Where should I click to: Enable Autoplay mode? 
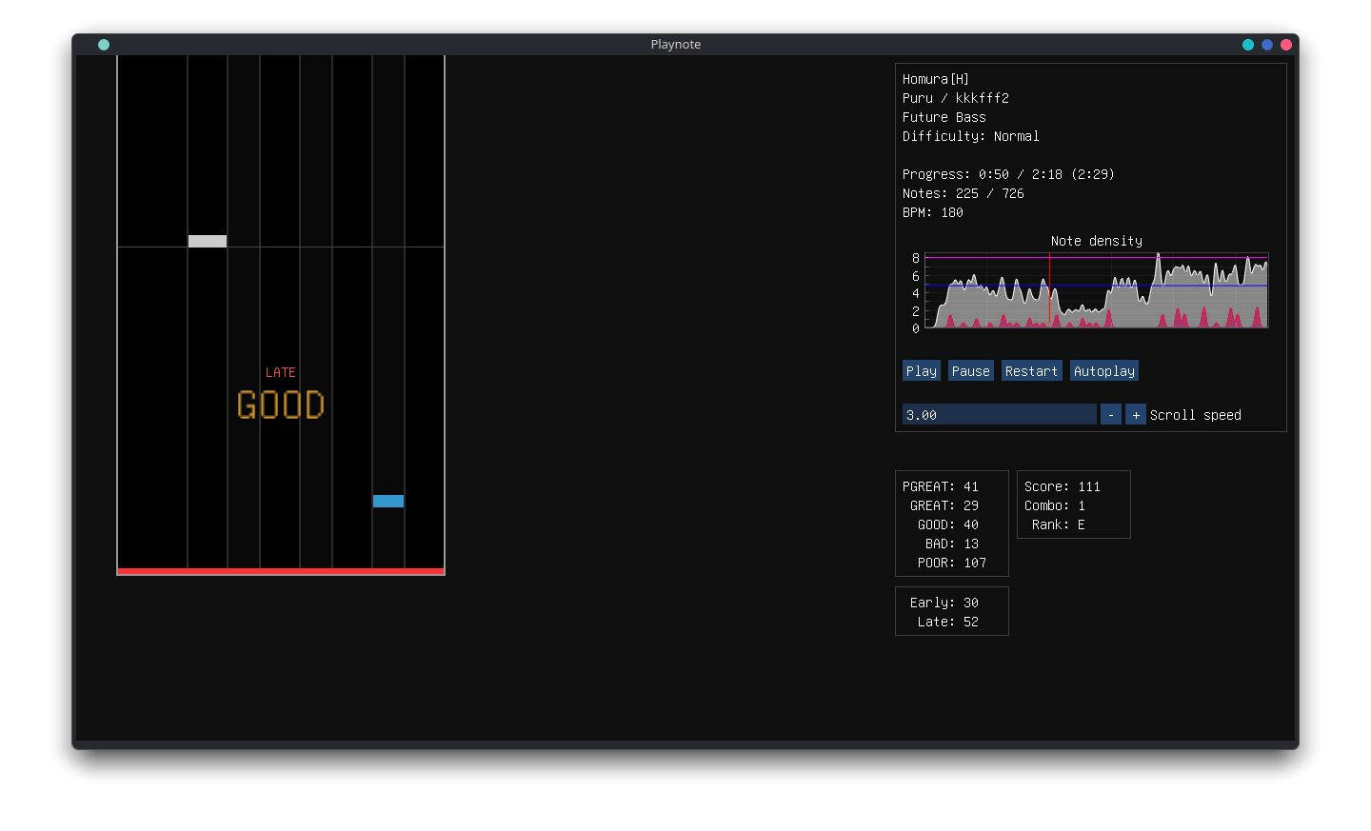click(1103, 371)
